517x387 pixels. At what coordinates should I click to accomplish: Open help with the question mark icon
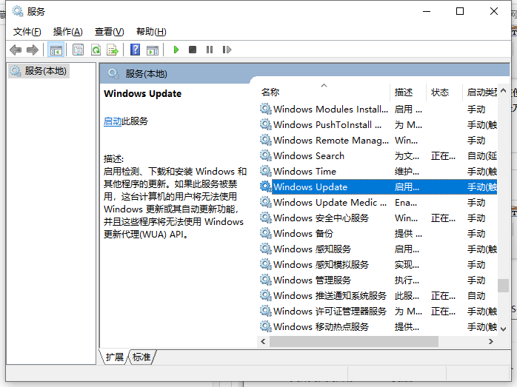(135, 50)
